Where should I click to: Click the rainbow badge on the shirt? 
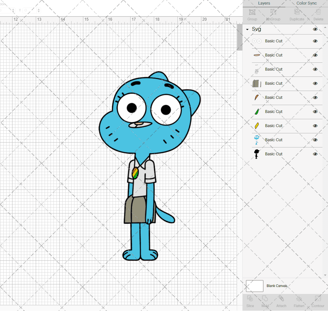[135, 173]
